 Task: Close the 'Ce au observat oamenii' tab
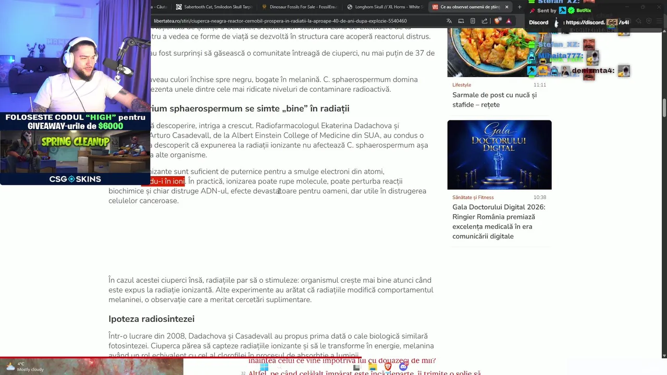(507, 7)
